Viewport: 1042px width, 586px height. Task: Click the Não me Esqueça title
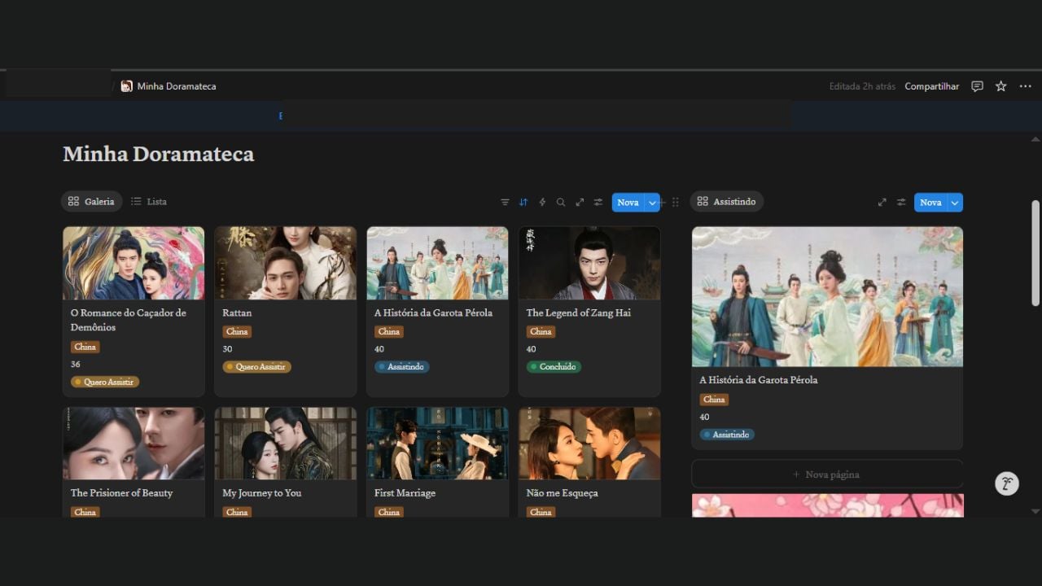click(x=563, y=493)
